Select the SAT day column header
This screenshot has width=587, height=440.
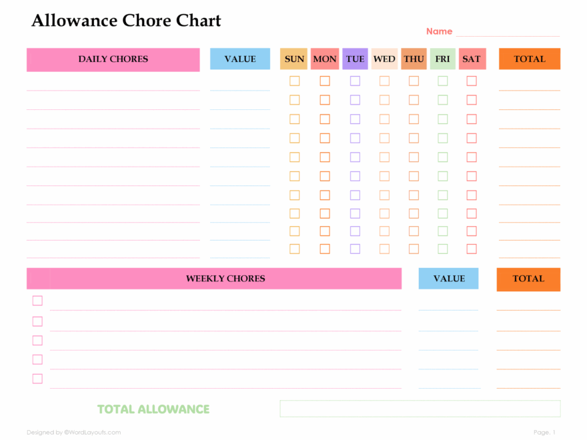coord(472,59)
